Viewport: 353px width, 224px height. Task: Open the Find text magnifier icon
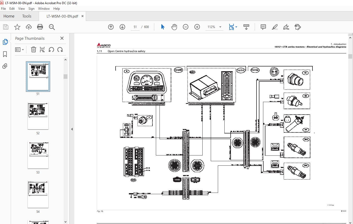[x=52, y=27]
